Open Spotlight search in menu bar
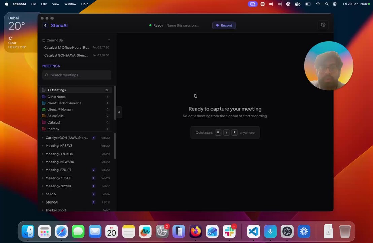Screen dimensions: 373x243 327,4
